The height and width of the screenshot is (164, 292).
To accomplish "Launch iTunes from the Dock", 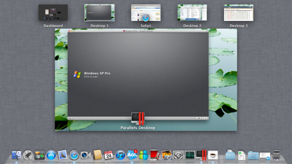I will click(x=120, y=155).
